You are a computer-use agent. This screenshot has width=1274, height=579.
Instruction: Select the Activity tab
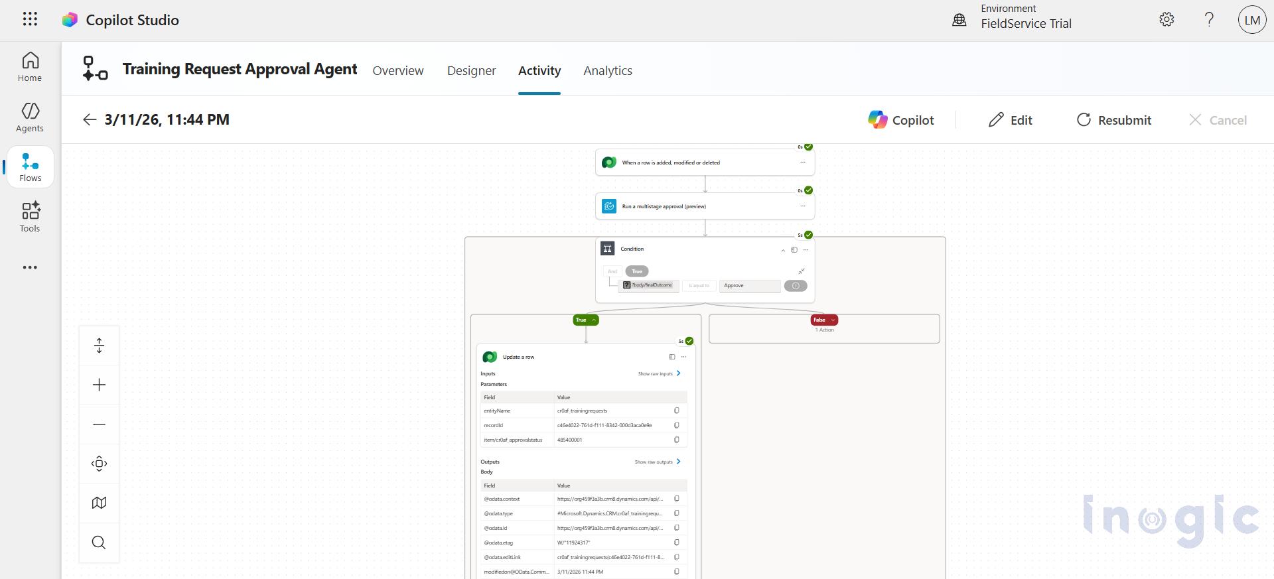(x=539, y=70)
